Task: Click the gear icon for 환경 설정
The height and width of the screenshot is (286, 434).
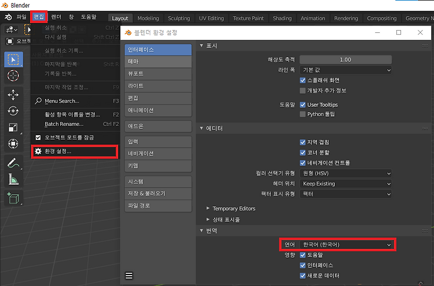Action: (x=38, y=151)
